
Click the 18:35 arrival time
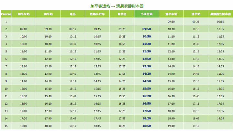220,111
